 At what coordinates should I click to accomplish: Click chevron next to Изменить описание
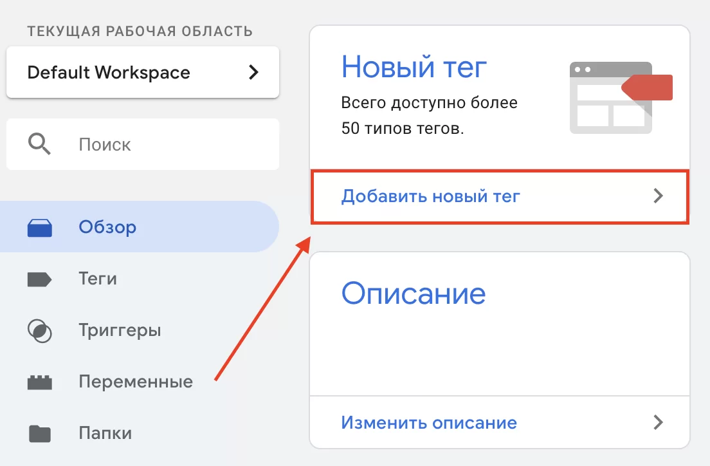657,422
